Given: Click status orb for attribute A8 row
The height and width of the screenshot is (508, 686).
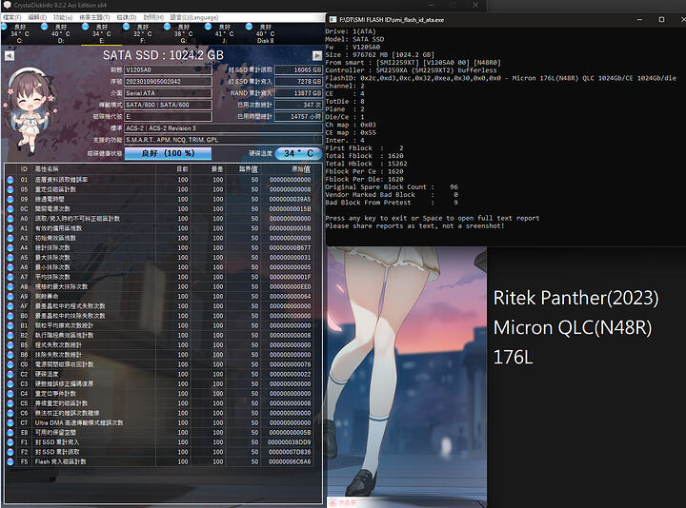Looking at the screenshot, I should coord(10,286).
